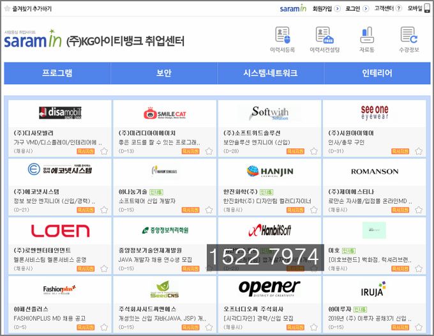Open the JAVA 개발자 채용 연수생 모집 posting

155,260
